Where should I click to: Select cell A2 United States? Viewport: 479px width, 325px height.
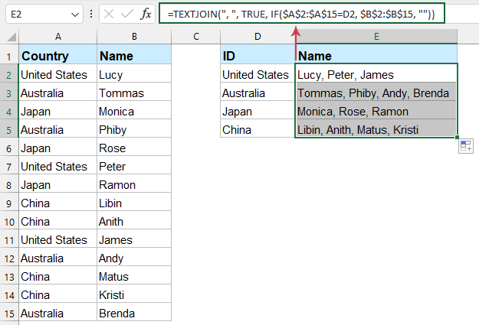click(x=58, y=73)
